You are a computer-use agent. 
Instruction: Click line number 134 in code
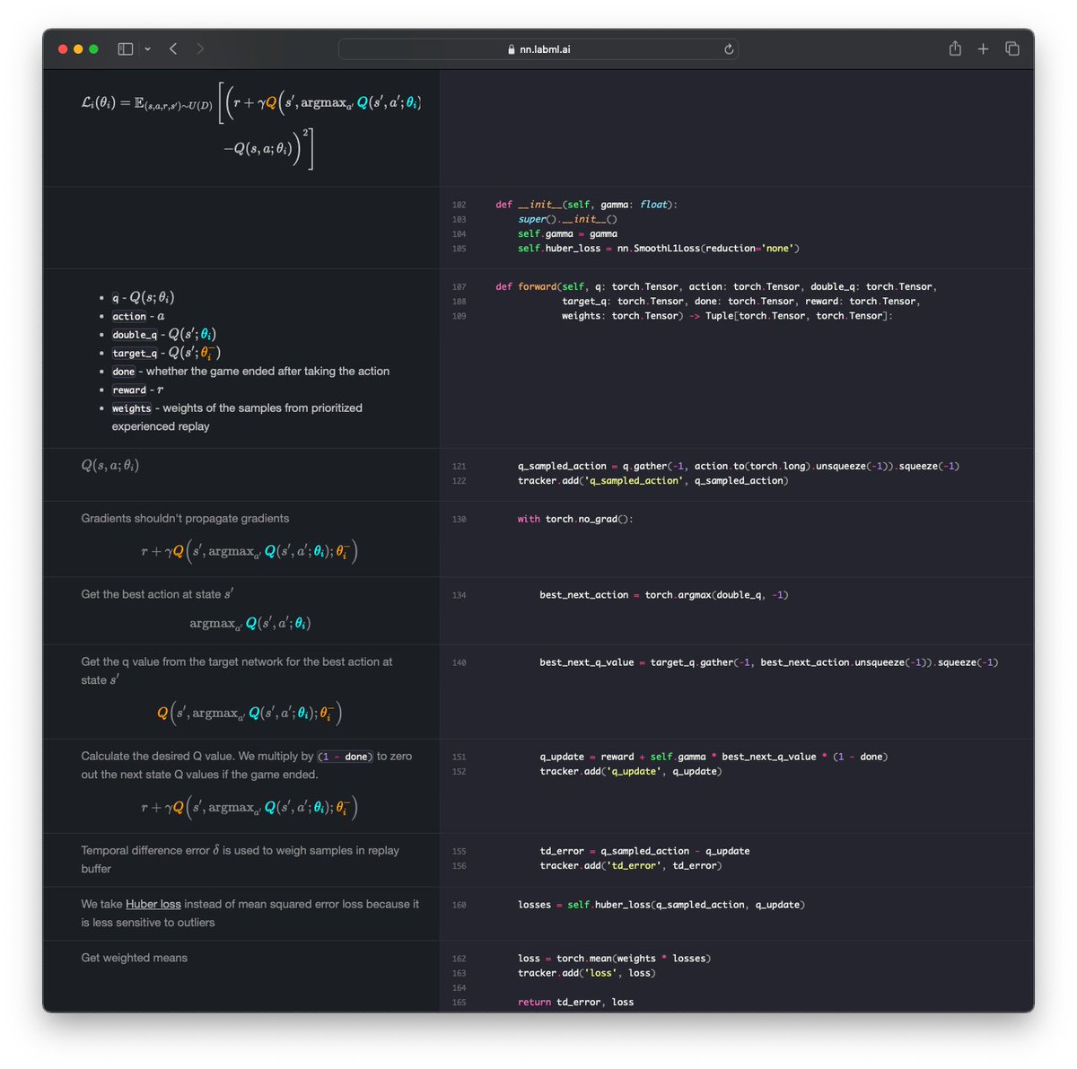(459, 595)
